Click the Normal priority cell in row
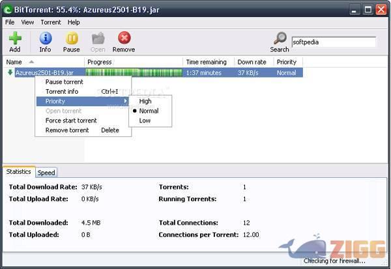The height and width of the screenshot is (269, 391). point(287,73)
